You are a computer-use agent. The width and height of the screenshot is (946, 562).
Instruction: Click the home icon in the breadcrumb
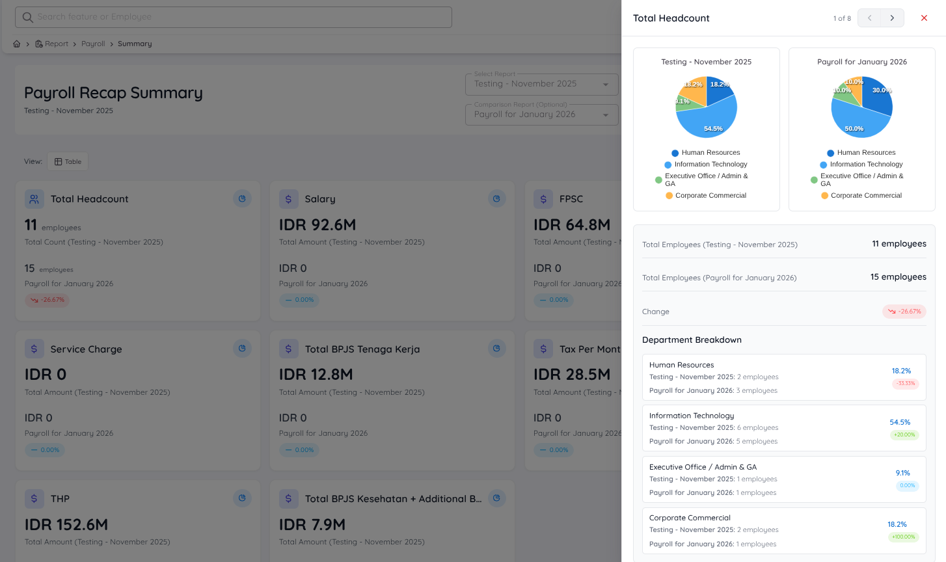click(x=16, y=43)
